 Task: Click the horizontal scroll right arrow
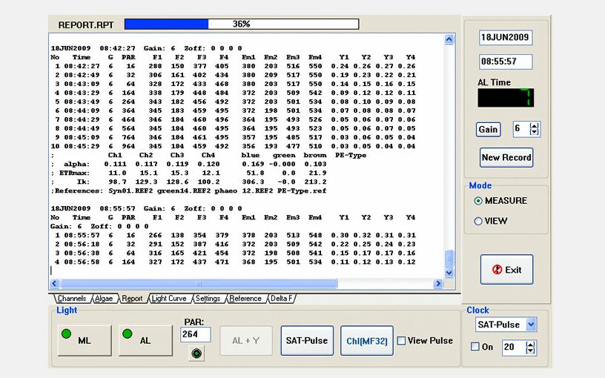(x=437, y=283)
